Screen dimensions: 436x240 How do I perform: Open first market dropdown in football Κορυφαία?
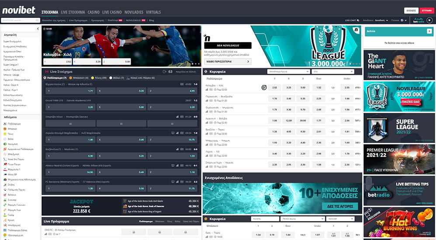[289, 72]
